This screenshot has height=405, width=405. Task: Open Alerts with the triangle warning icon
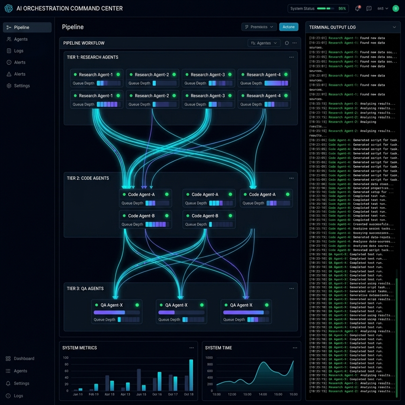click(x=19, y=74)
